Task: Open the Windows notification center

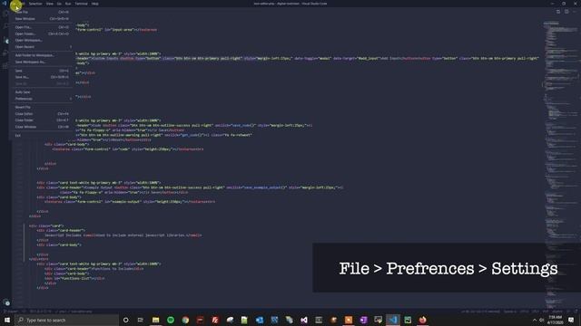Action: tap(571, 320)
